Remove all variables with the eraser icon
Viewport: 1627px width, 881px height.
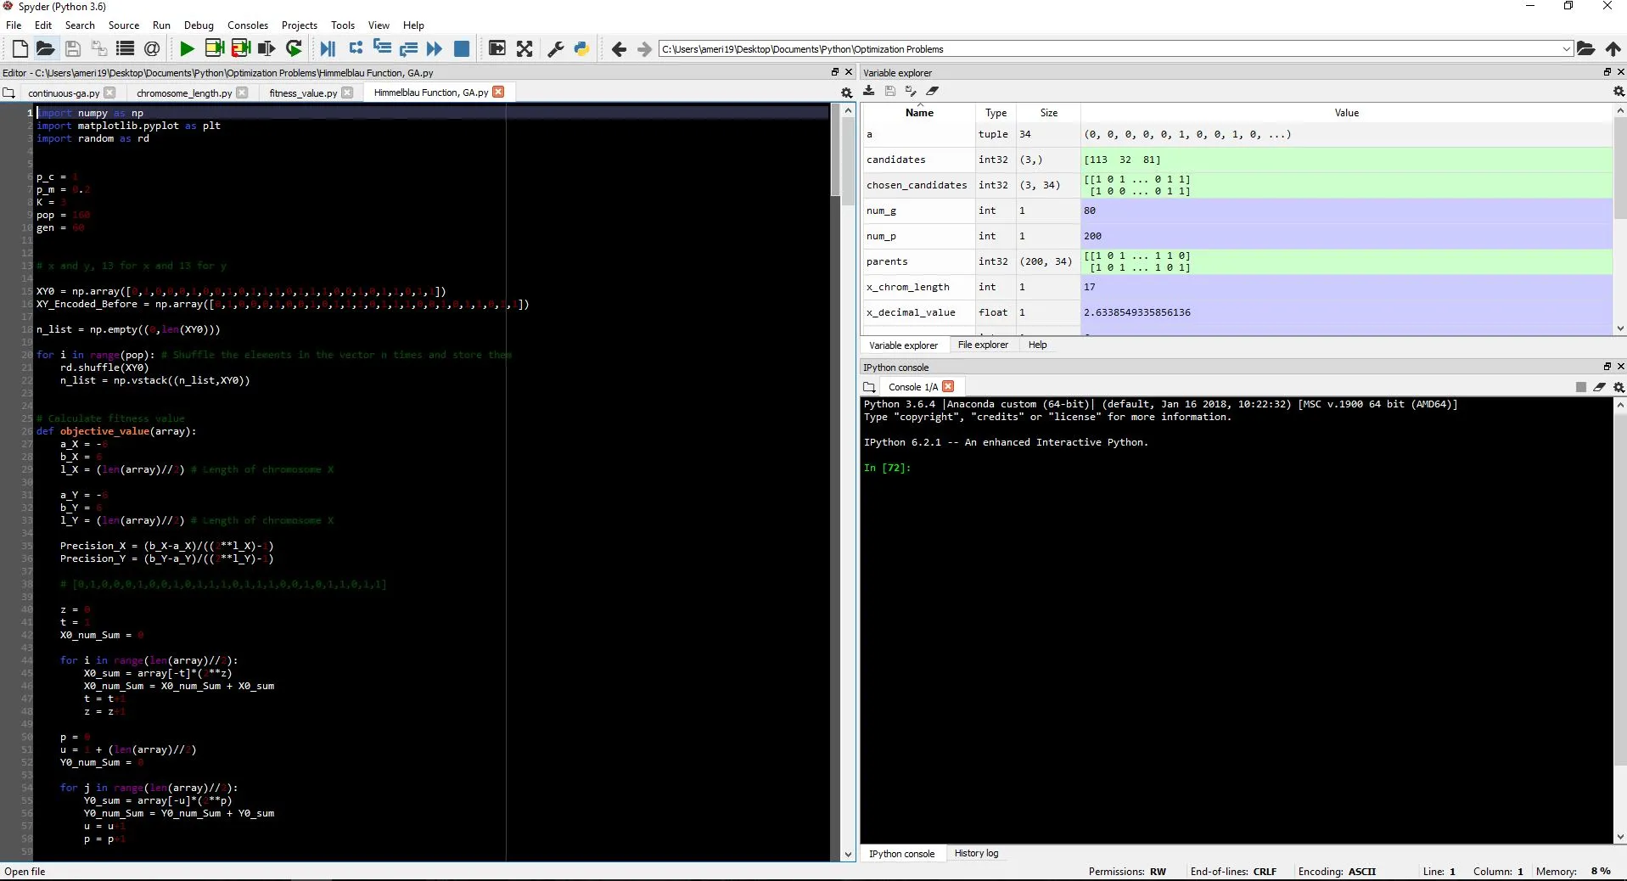[x=933, y=91]
